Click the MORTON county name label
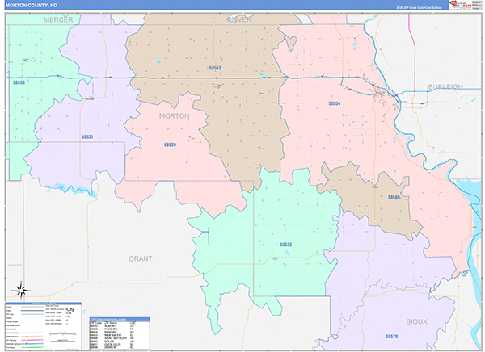The height and width of the screenshot is (352, 485). [x=174, y=116]
